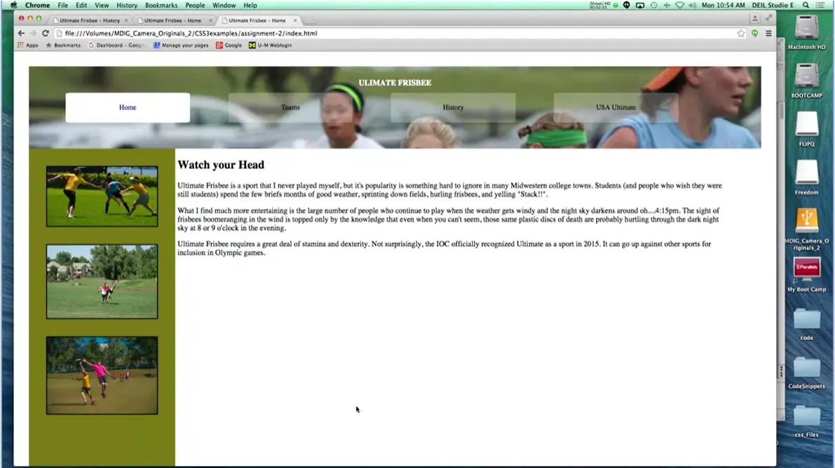835x468 pixels.
Task: Open the History menu in menu bar
Action: click(x=127, y=5)
